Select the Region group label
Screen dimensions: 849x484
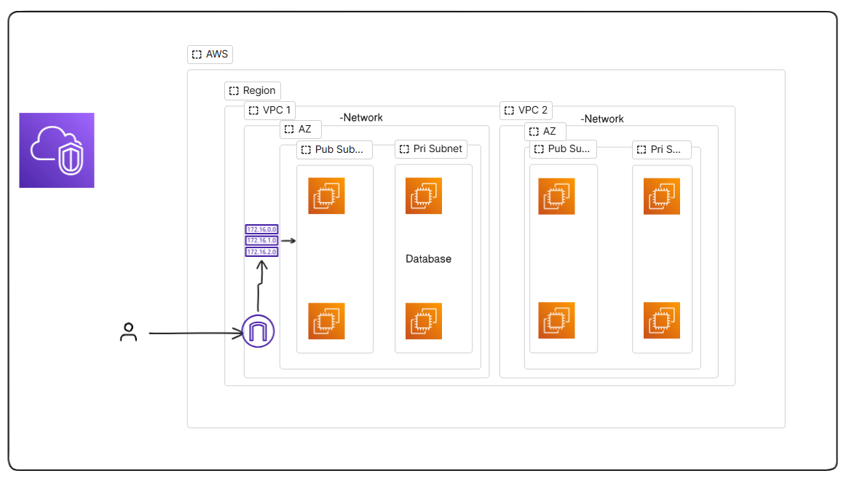point(253,90)
